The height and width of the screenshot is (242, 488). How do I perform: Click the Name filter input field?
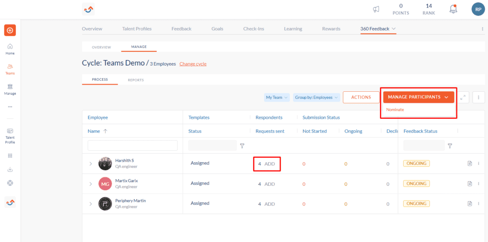[132, 145]
